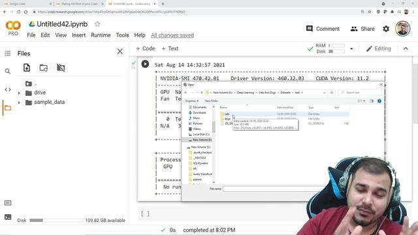Click the Share button
Image resolution: width=418 pixels, height=235 pixels.
pos(362,29)
